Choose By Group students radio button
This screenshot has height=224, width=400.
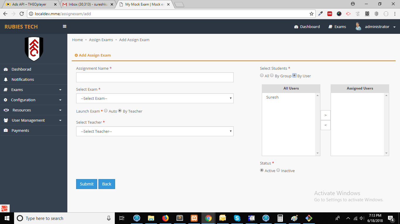[x=272, y=75]
